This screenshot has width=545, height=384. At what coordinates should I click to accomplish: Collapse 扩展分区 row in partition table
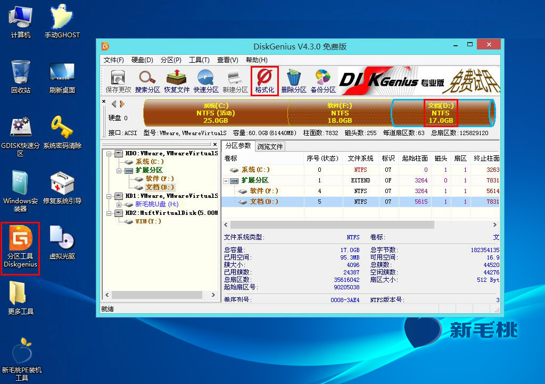[x=226, y=181]
